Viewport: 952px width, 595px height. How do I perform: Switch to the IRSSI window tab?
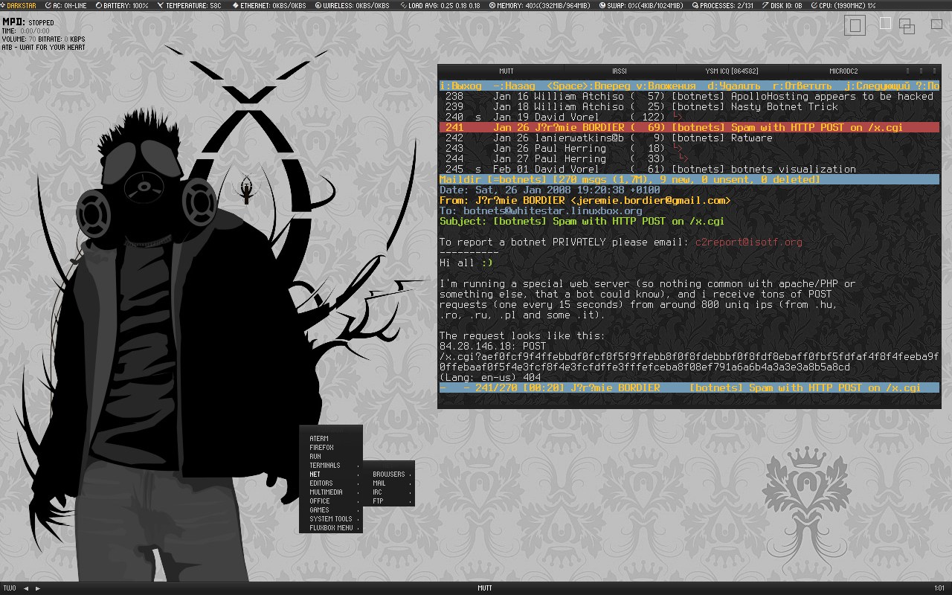[x=620, y=71]
